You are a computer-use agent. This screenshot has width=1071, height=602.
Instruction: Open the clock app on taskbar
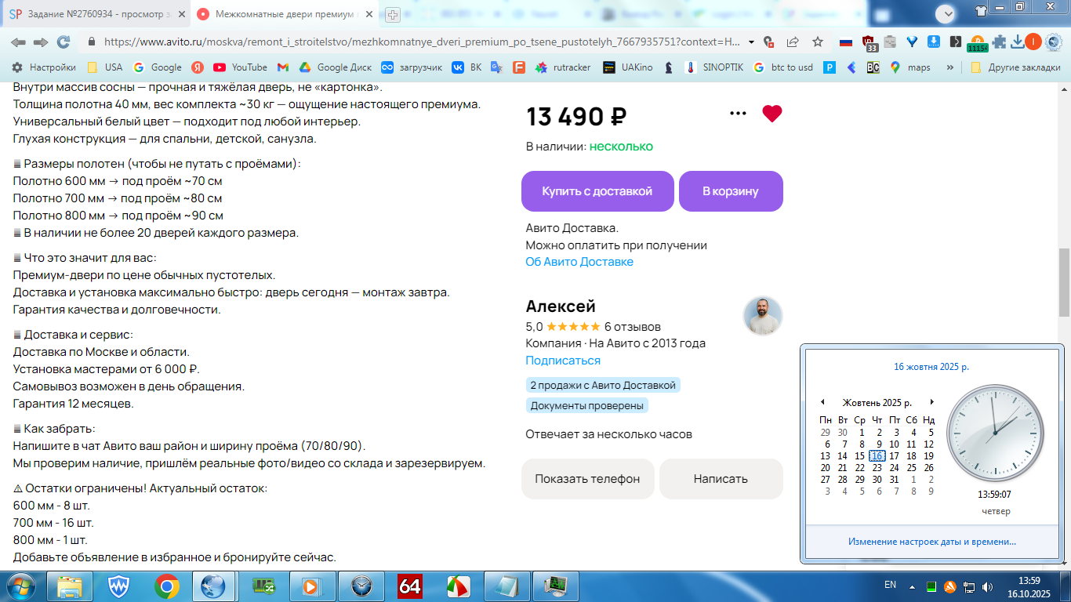pyautogui.click(x=361, y=586)
